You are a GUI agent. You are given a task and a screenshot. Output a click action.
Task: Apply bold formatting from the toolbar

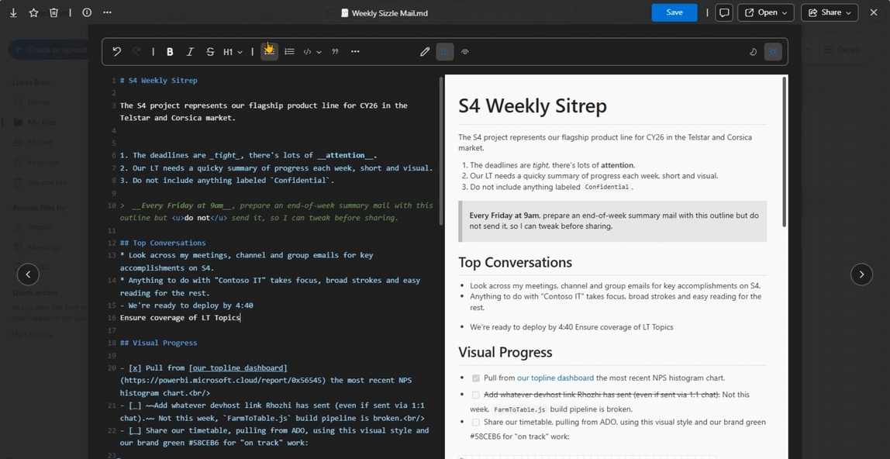pyautogui.click(x=170, y=52)
